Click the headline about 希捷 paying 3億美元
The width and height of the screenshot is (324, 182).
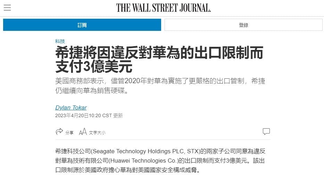click(x=159, y=59)
